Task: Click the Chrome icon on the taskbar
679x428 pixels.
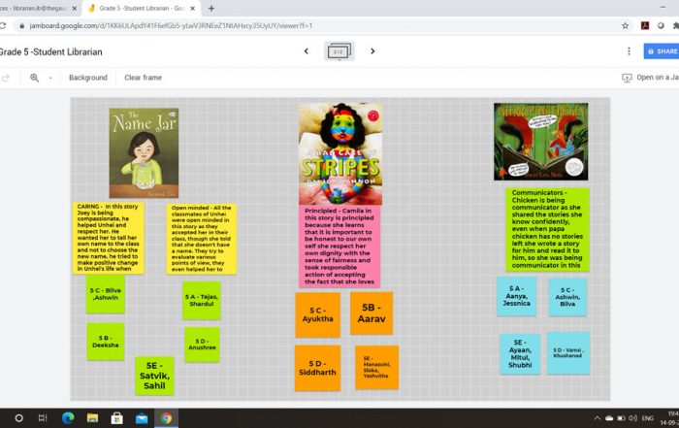Action: 166,418
